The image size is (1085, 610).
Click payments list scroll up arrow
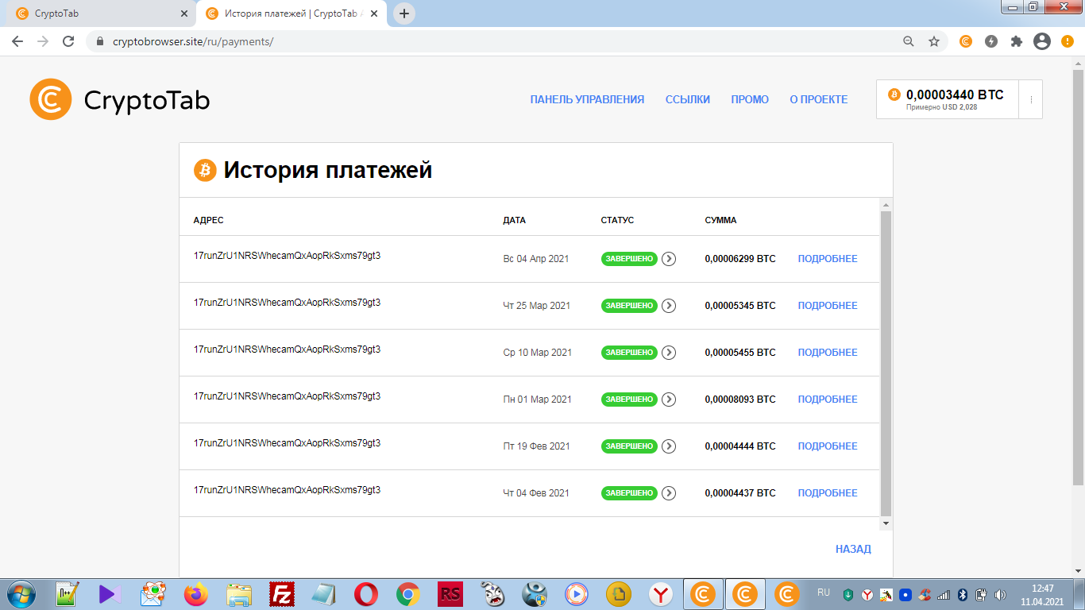pos(886,205)
